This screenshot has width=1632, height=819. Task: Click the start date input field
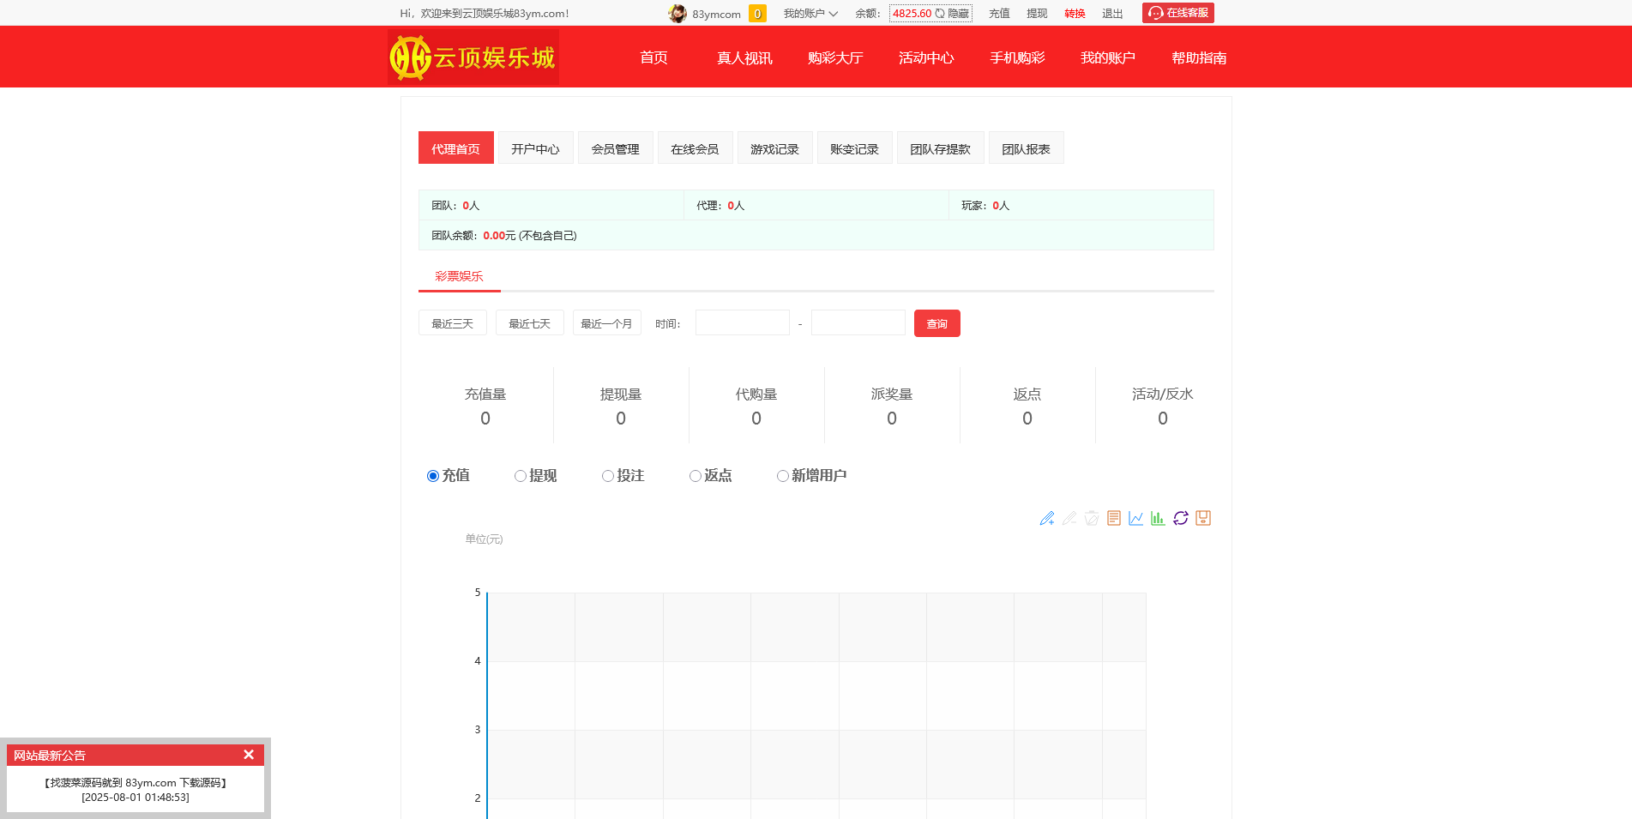point(742,323)
